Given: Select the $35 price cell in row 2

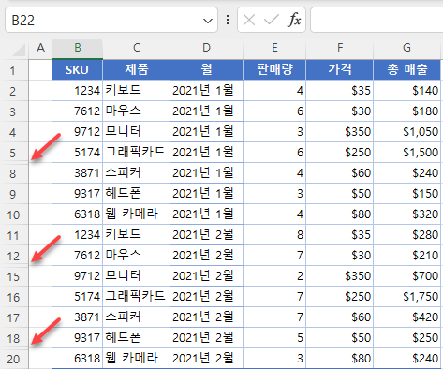Looking at the screenshot, I should 340,91.
